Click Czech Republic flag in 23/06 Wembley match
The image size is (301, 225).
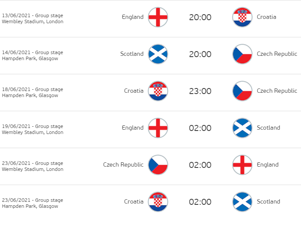coord(158,165)
